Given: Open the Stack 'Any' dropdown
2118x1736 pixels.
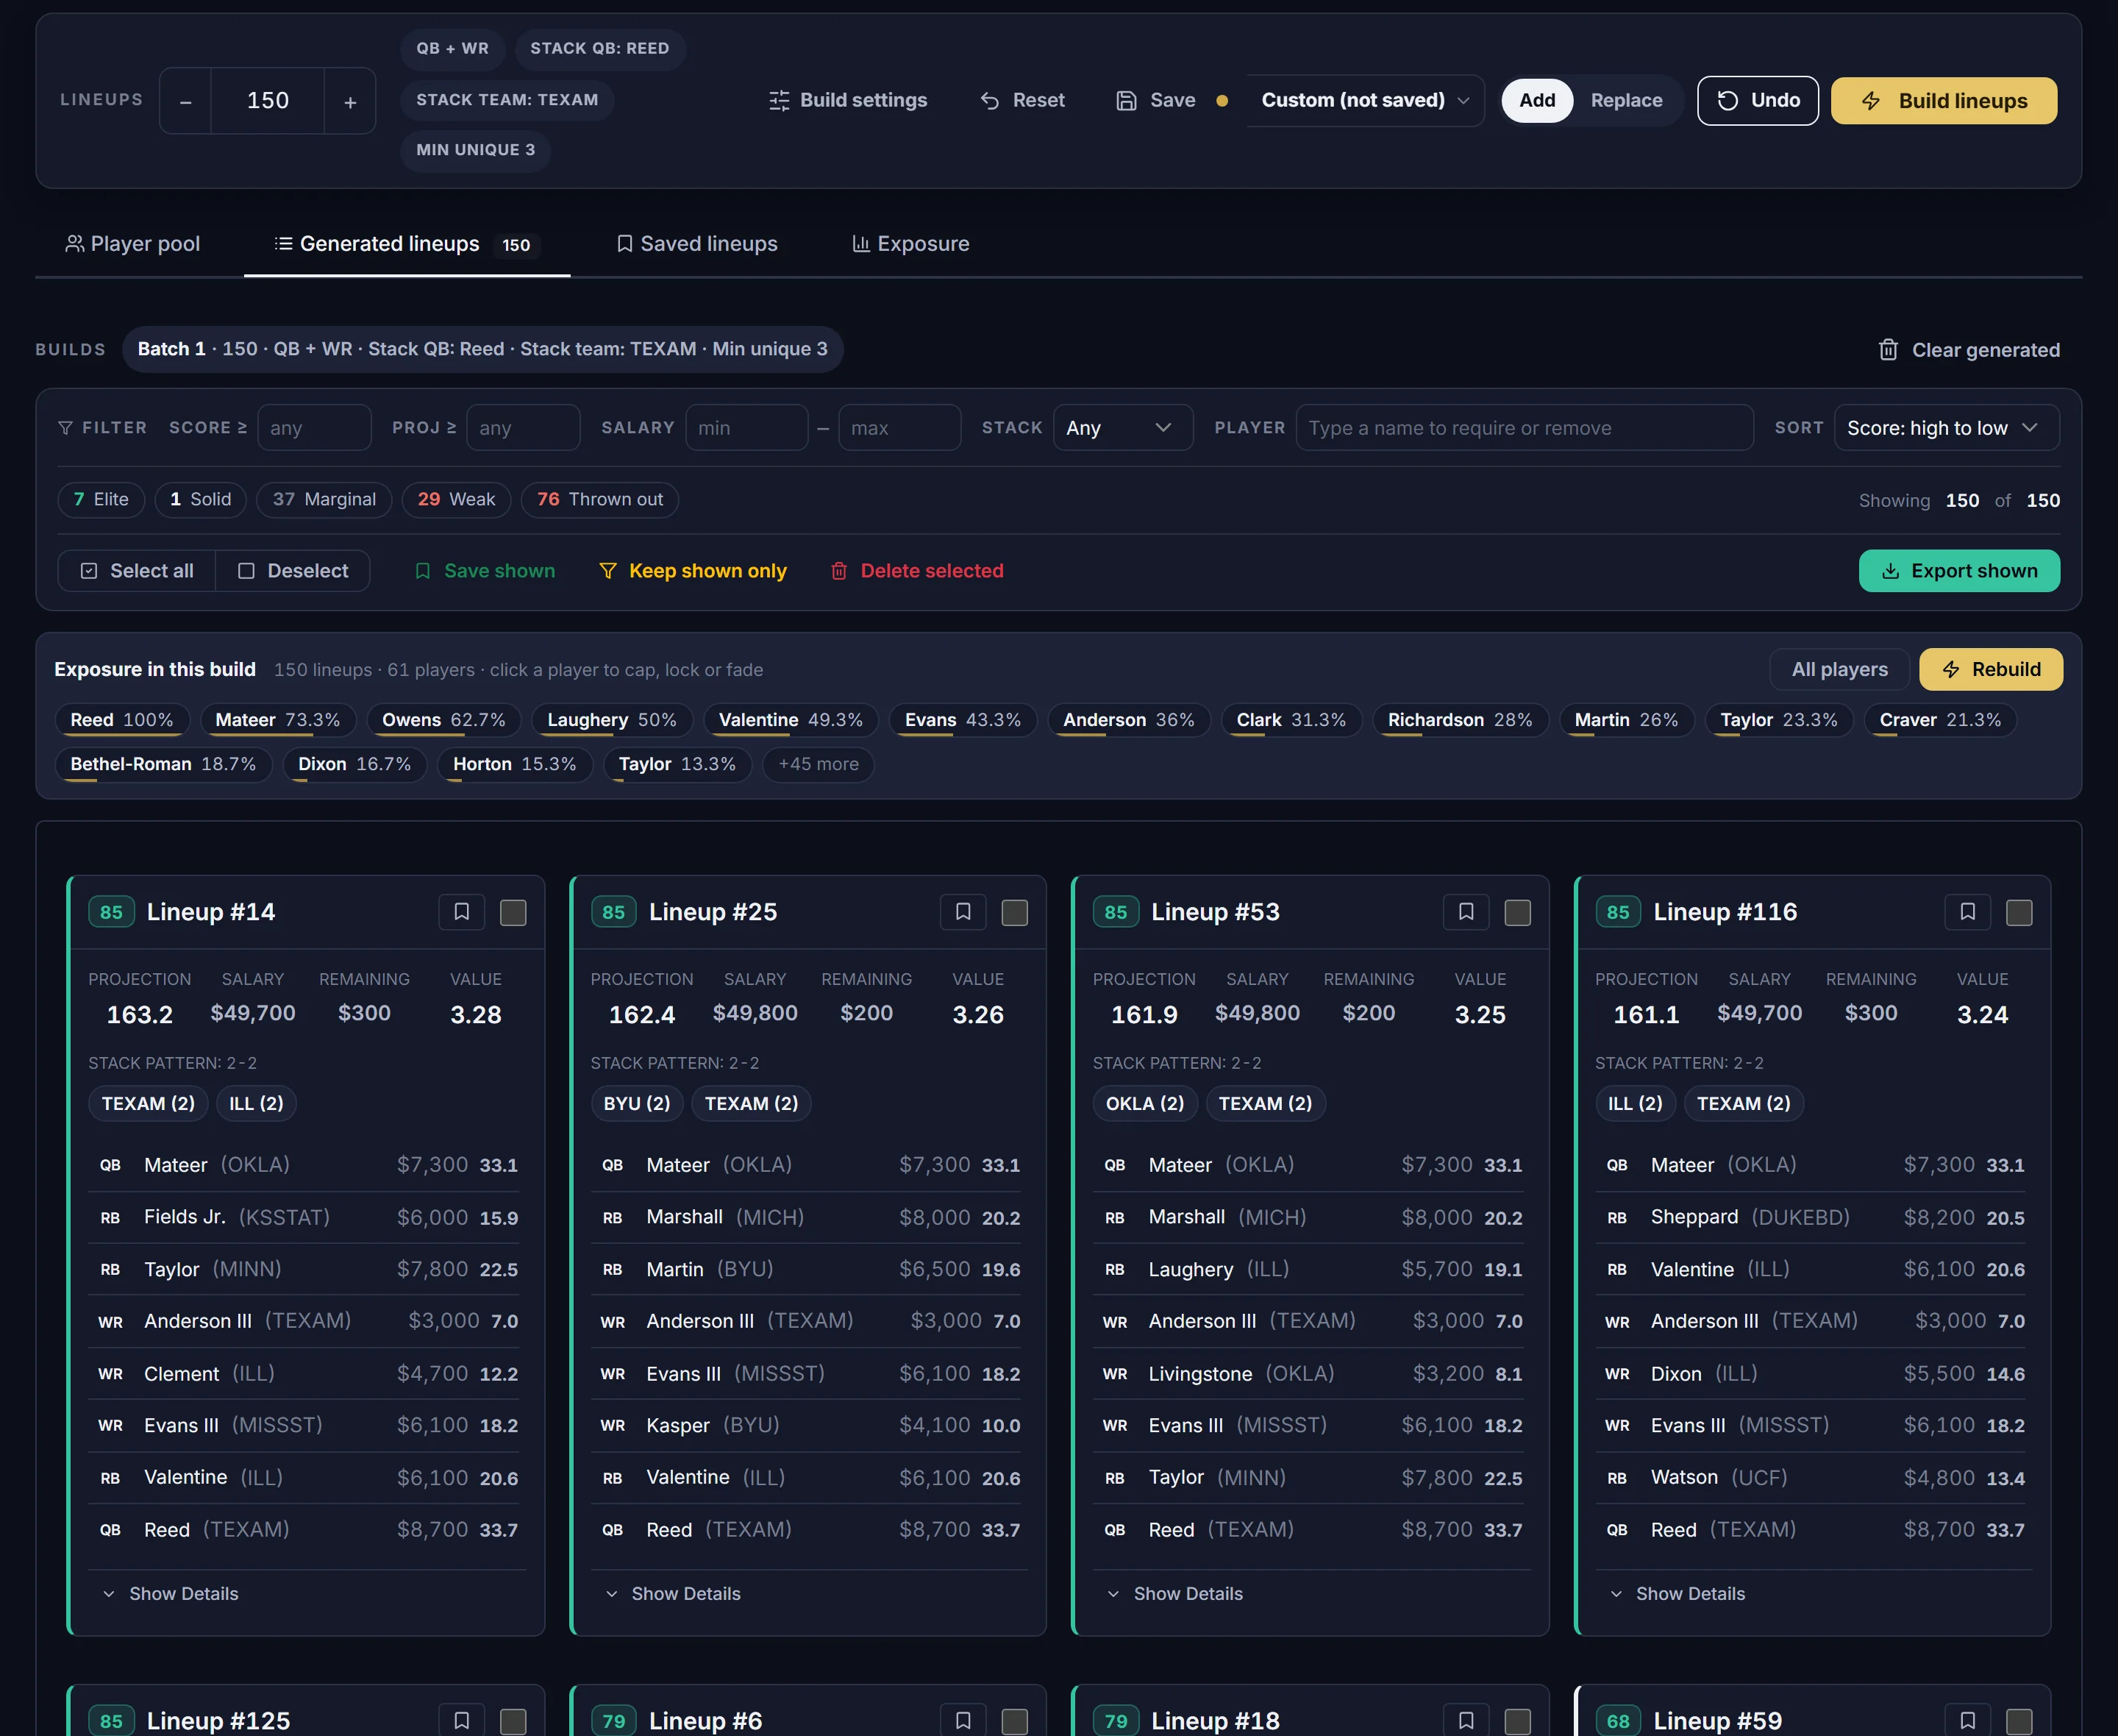Looking at the screenshot, I should [x=1122, y=428].
